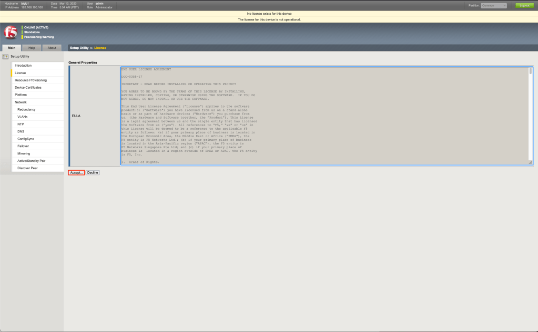Image resolution: width=538 pixels, height=332 pixels.
Task: Click the F5 logo icon
Action: point(11,32)
